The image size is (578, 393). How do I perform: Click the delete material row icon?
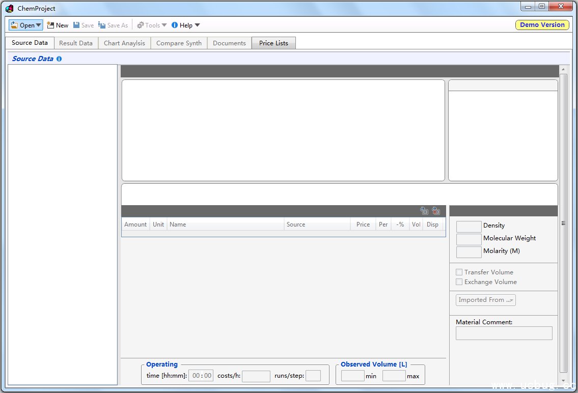[436, 211]
